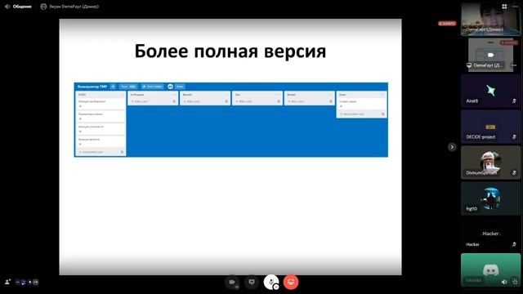Click the 'Калькулятор ТМР' board title

(92, 87)
